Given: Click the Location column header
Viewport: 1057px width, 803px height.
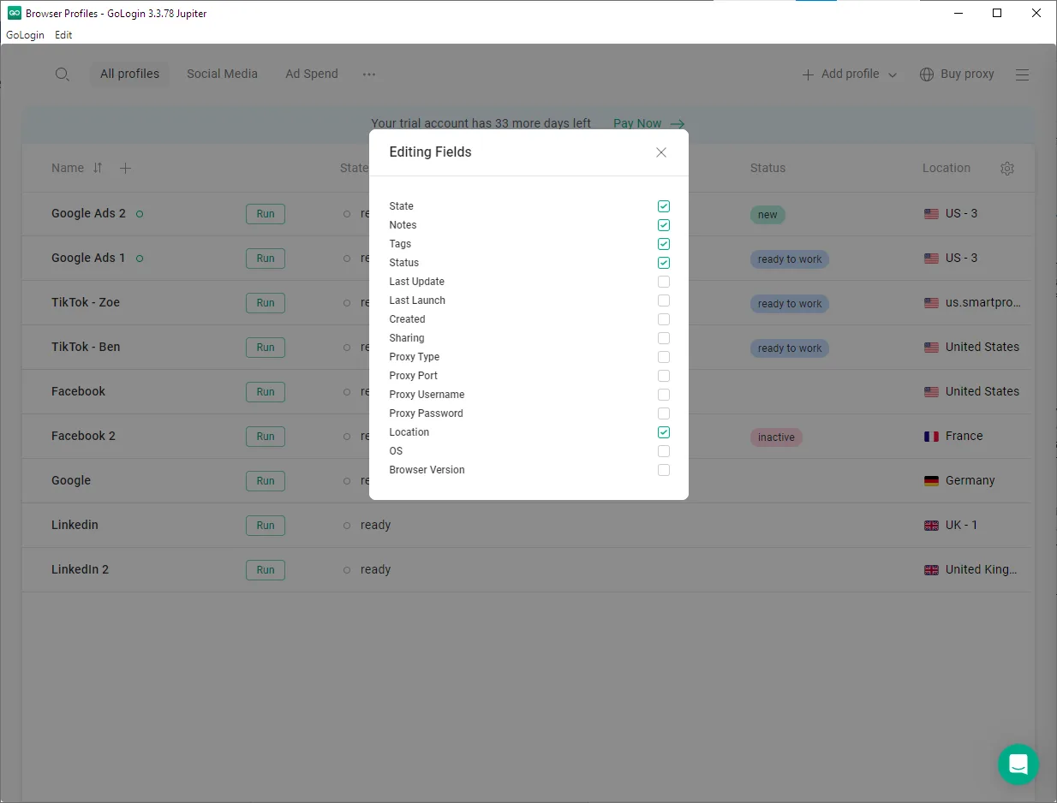Looking at the screenshot, I should click(947, 168).
